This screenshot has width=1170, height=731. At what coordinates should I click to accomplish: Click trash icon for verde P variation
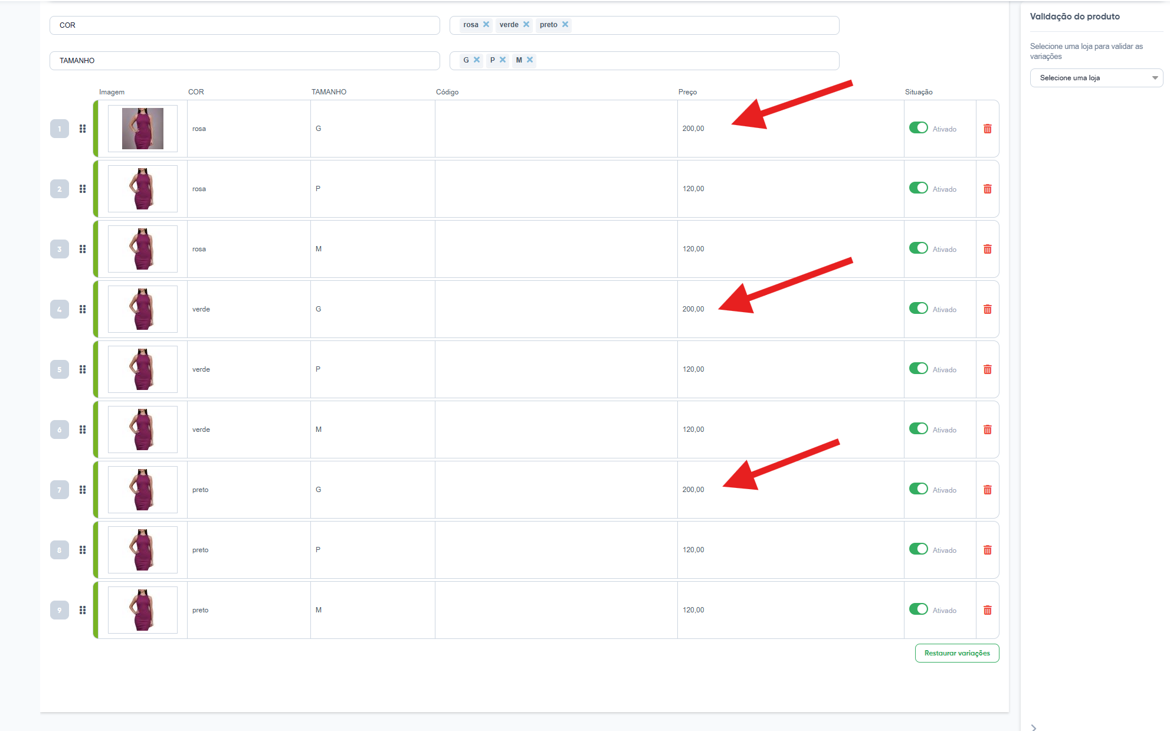(x=987, y=369)
